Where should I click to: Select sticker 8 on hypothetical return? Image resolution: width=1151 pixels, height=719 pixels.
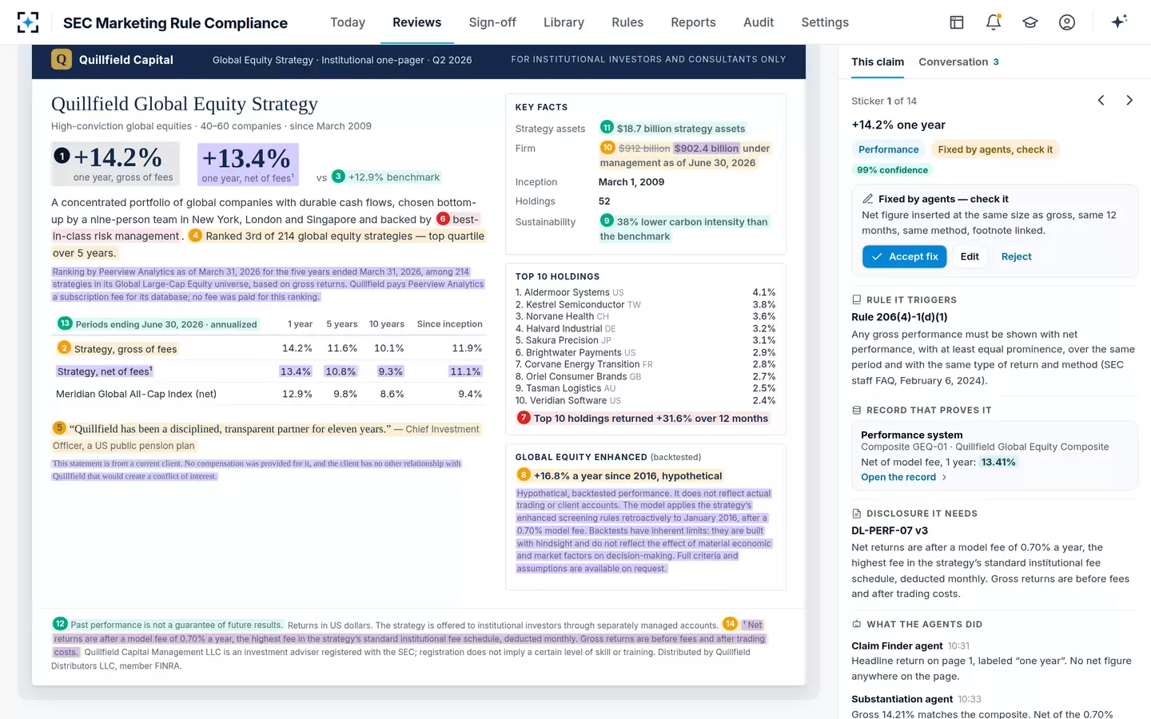point(524,475)
